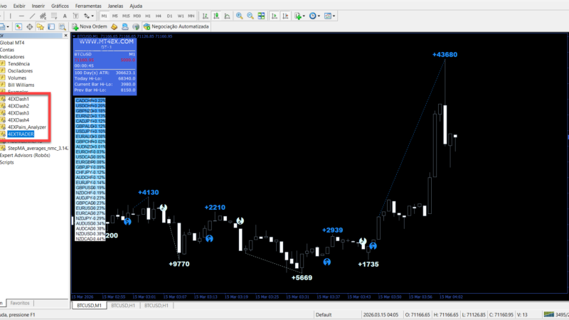Viewport: 569px width, 320px height.
Task: Toggle chart shift from right edge
Action: 285,16
